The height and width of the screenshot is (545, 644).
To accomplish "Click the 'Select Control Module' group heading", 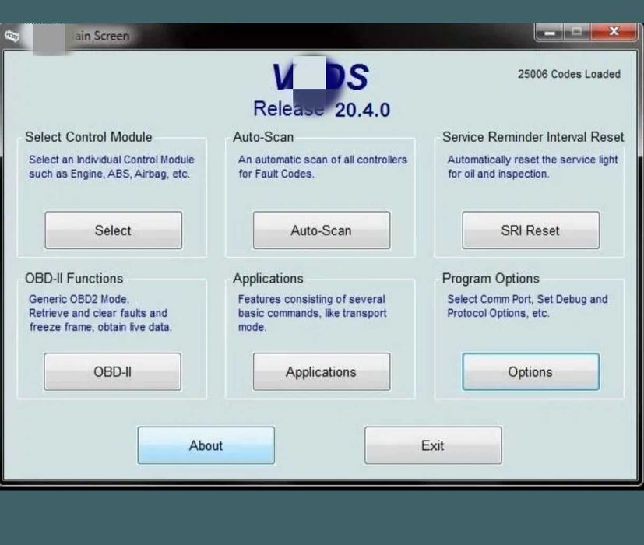I will (88, 137).
